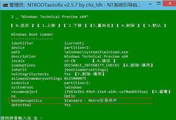
Task: Click 6.删除-慎用 next to loadoptions
Action: coord(138,65)
